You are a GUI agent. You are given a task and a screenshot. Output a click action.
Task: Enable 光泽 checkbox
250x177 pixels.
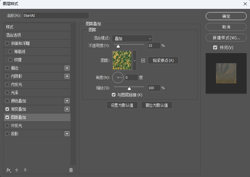(x=7, y=93)
